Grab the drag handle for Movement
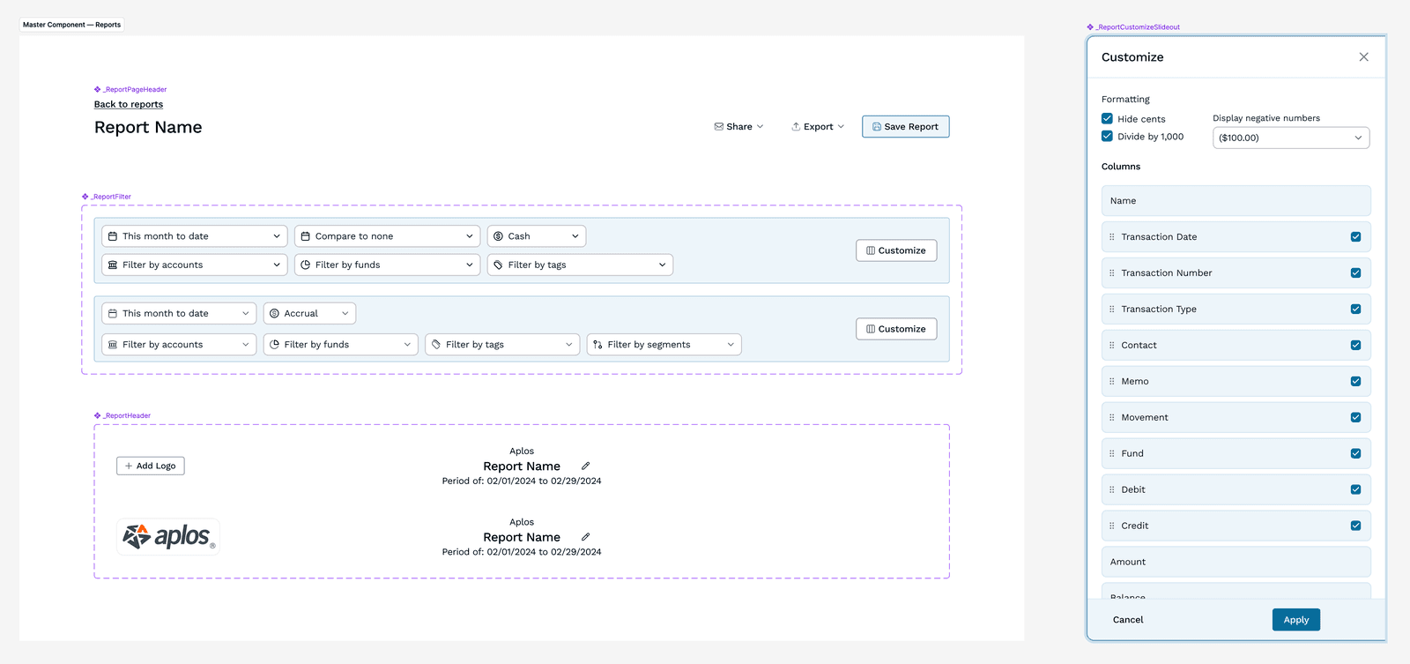 click(x=1111, y=418)
